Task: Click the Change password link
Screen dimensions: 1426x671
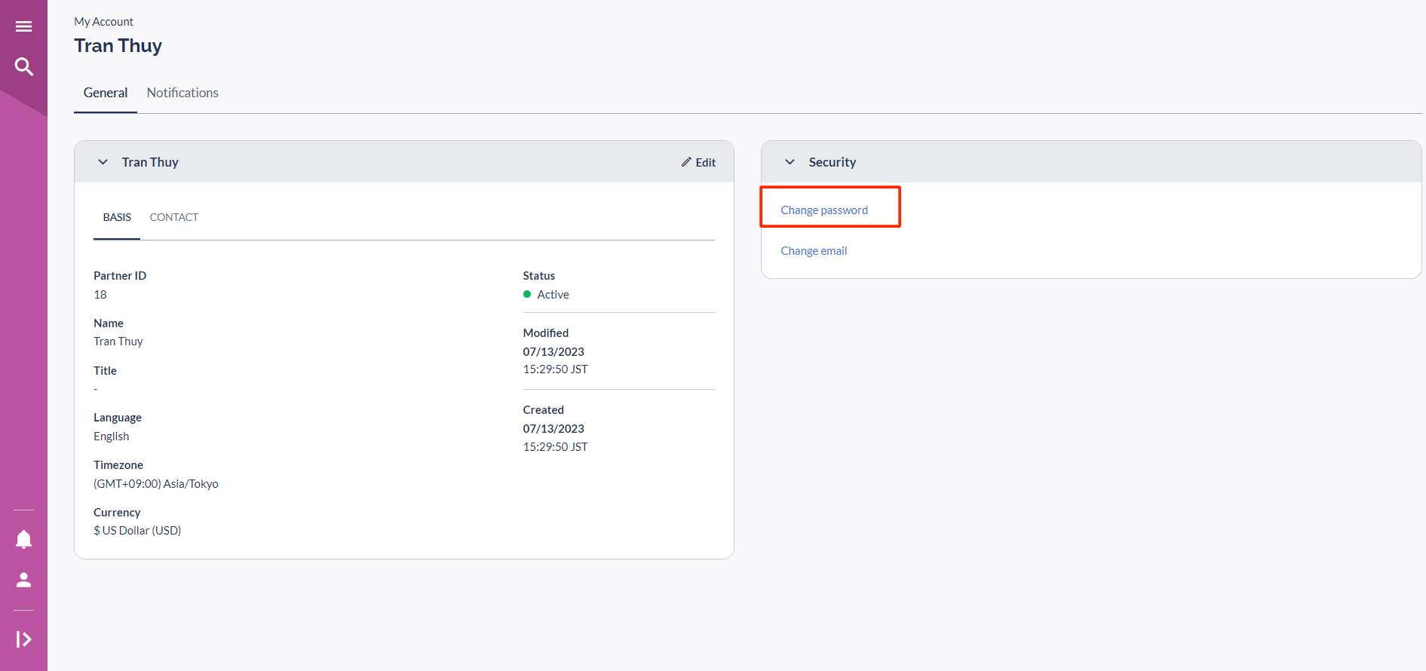Action: coord(823,210)
